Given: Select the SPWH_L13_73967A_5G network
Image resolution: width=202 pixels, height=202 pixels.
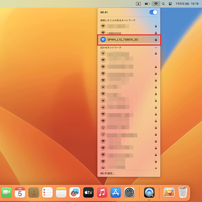Looking at the screenshot, I should pos(129,40).
